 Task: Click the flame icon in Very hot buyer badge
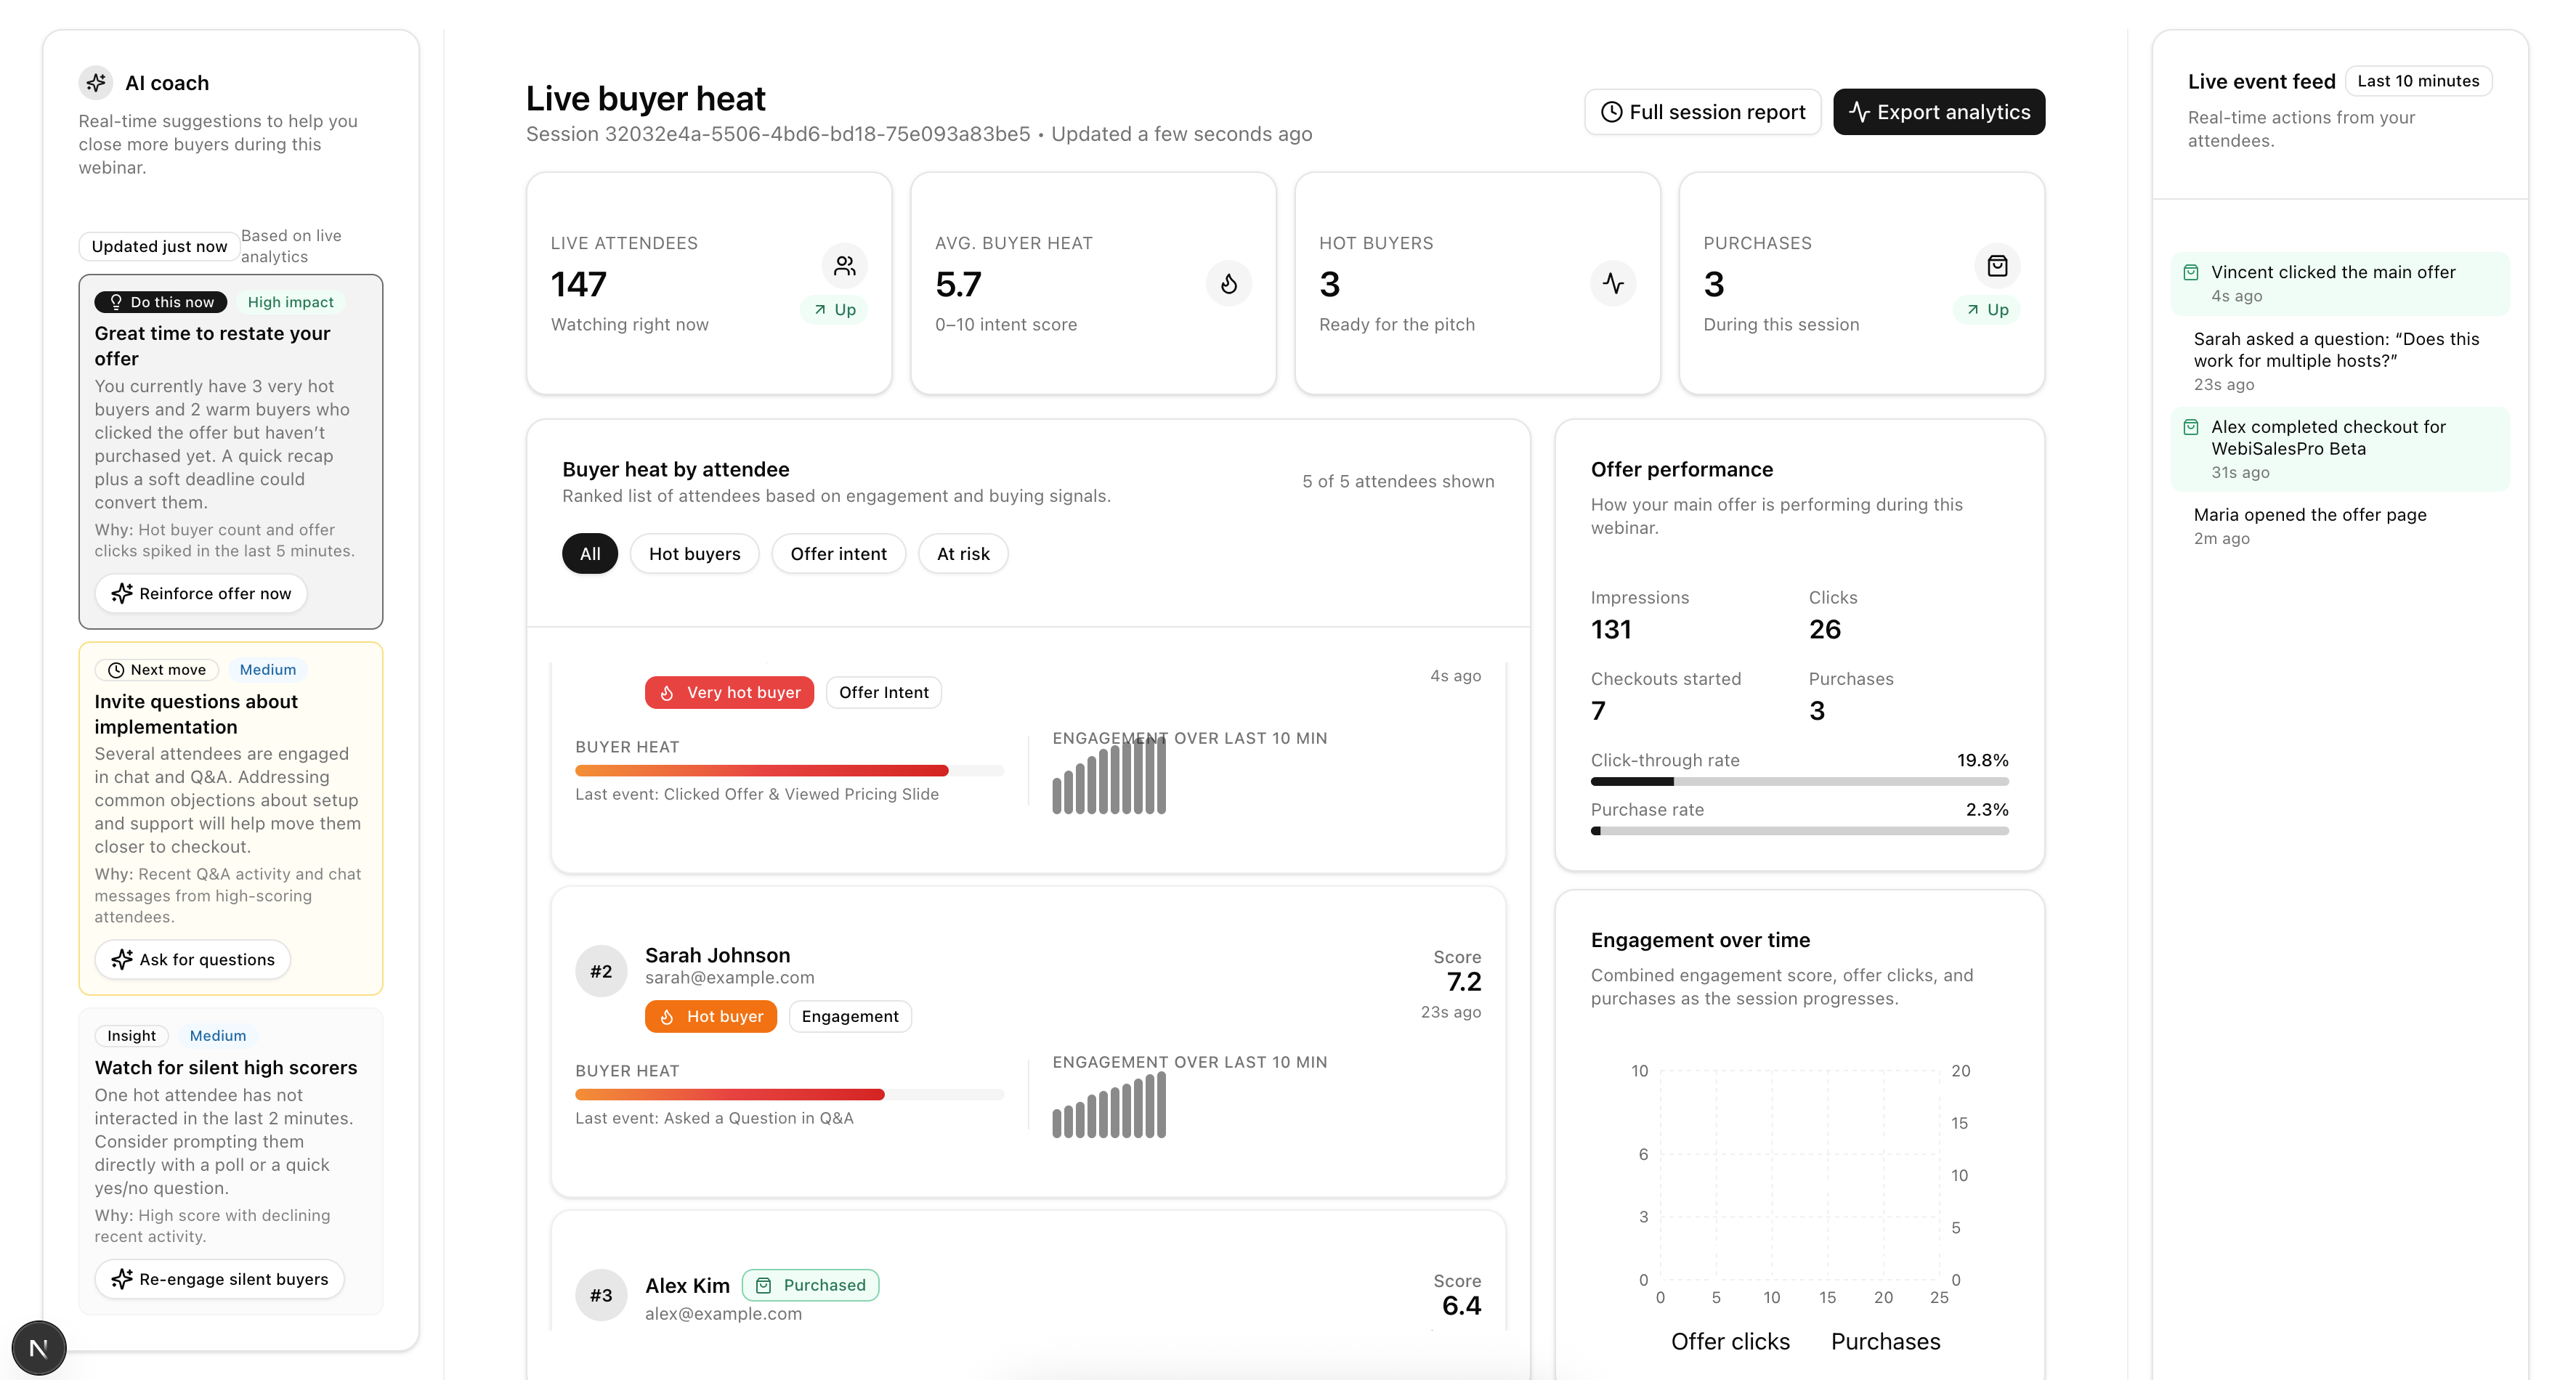667,692
